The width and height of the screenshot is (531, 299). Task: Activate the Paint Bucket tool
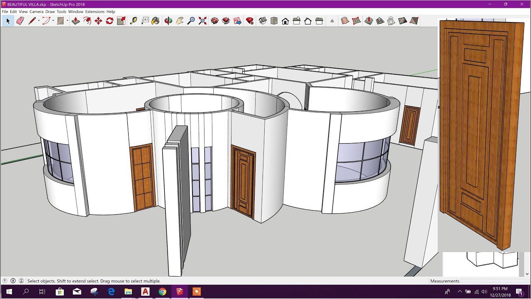(x=156, y=21)
